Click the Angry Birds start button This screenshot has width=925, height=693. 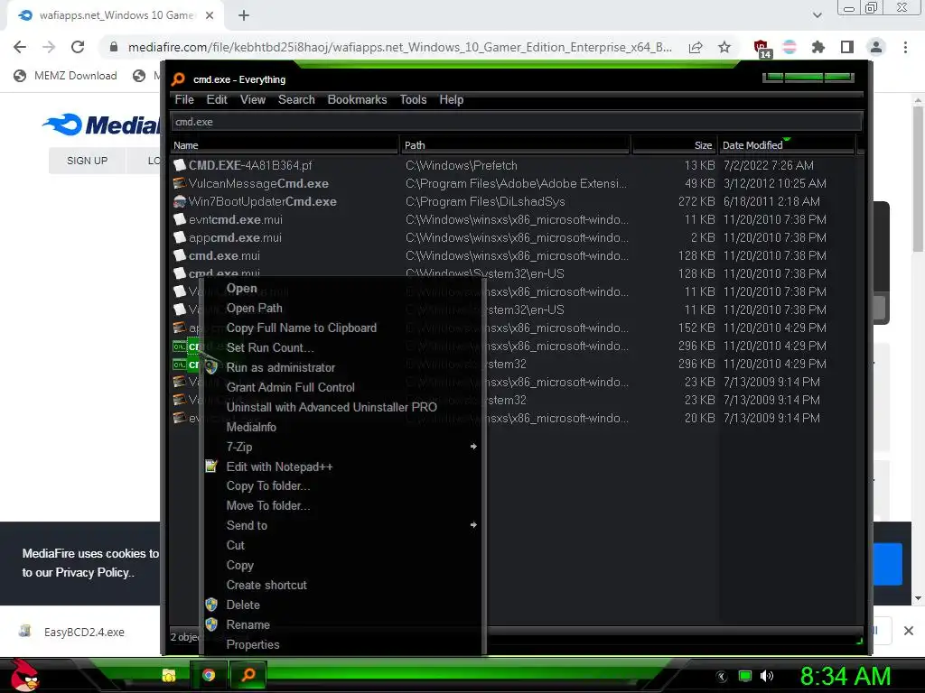click(24, 675)
